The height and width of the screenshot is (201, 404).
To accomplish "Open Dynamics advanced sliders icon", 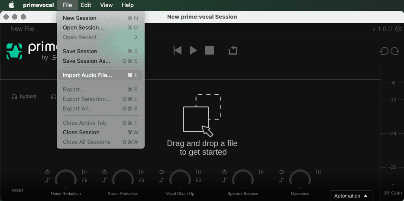I will point(318,172).
